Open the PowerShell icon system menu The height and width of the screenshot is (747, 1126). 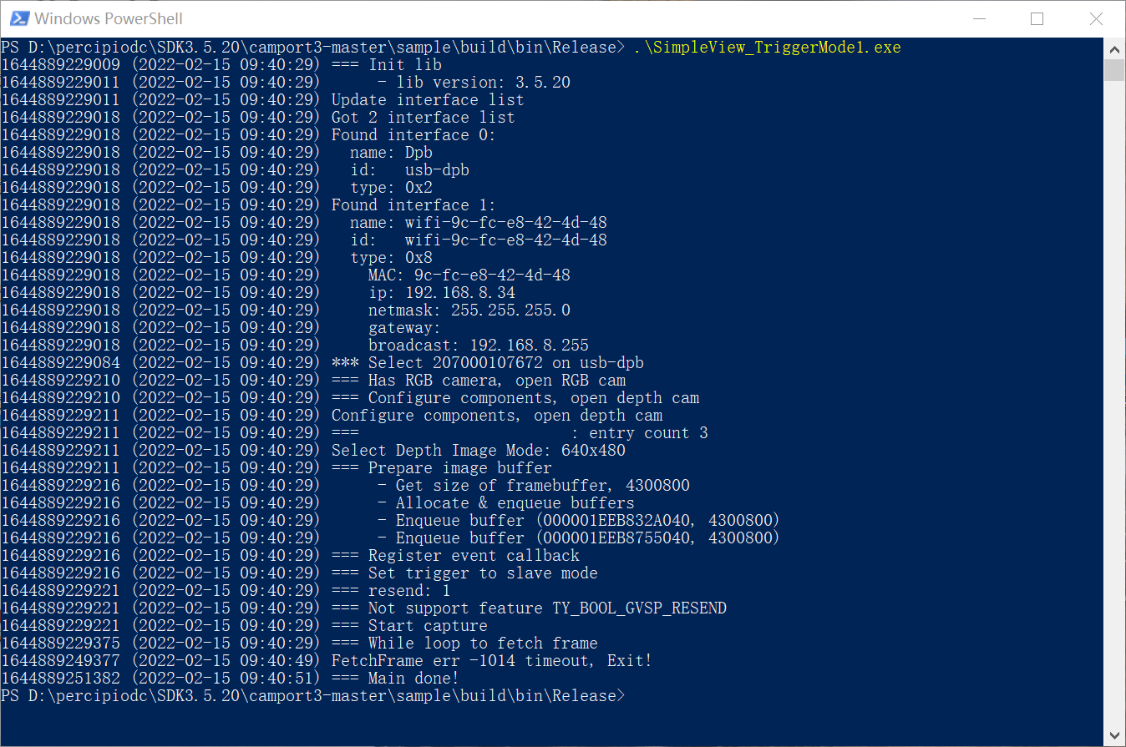pyautogui.click(x=18, y=18)
